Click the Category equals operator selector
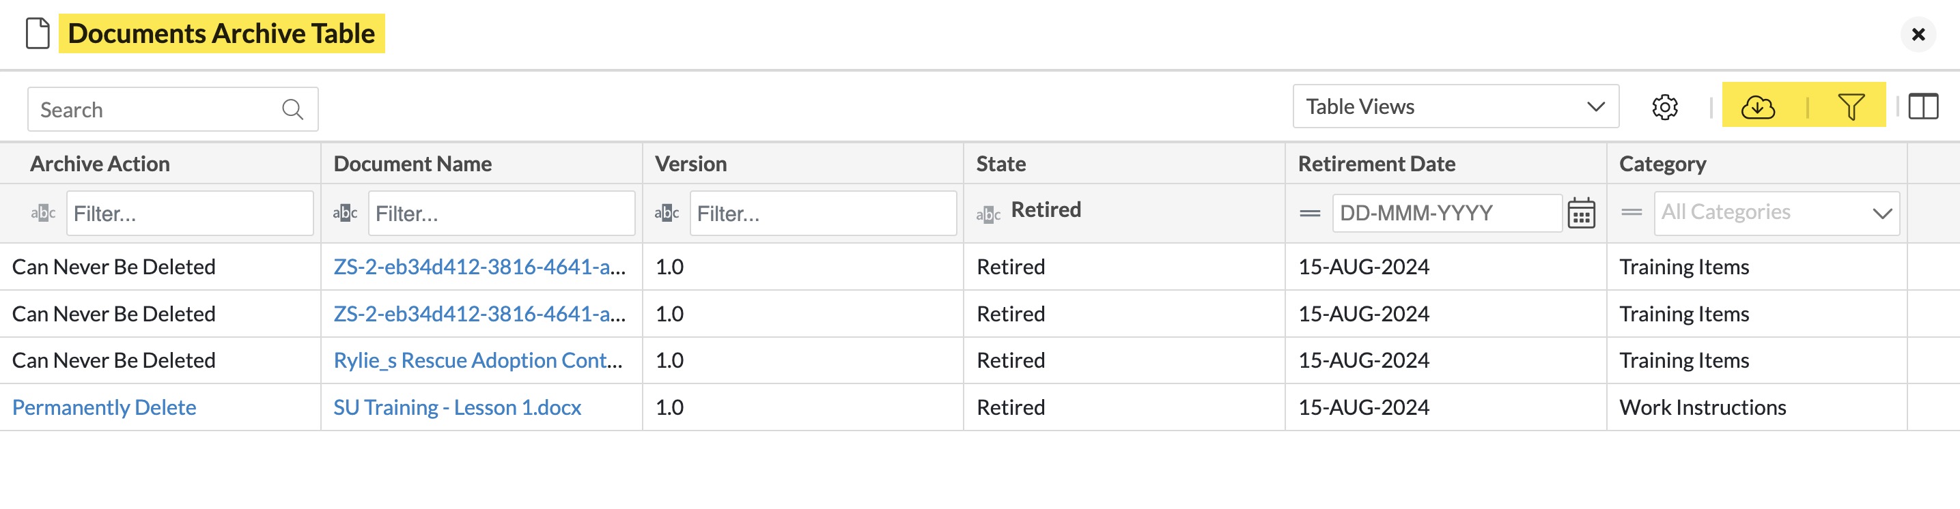This screenshot has height=509, width=1960. [x=1632, y=213]
